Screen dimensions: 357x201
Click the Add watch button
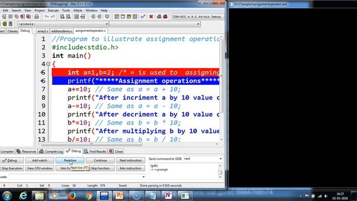[x=40, y=160]
